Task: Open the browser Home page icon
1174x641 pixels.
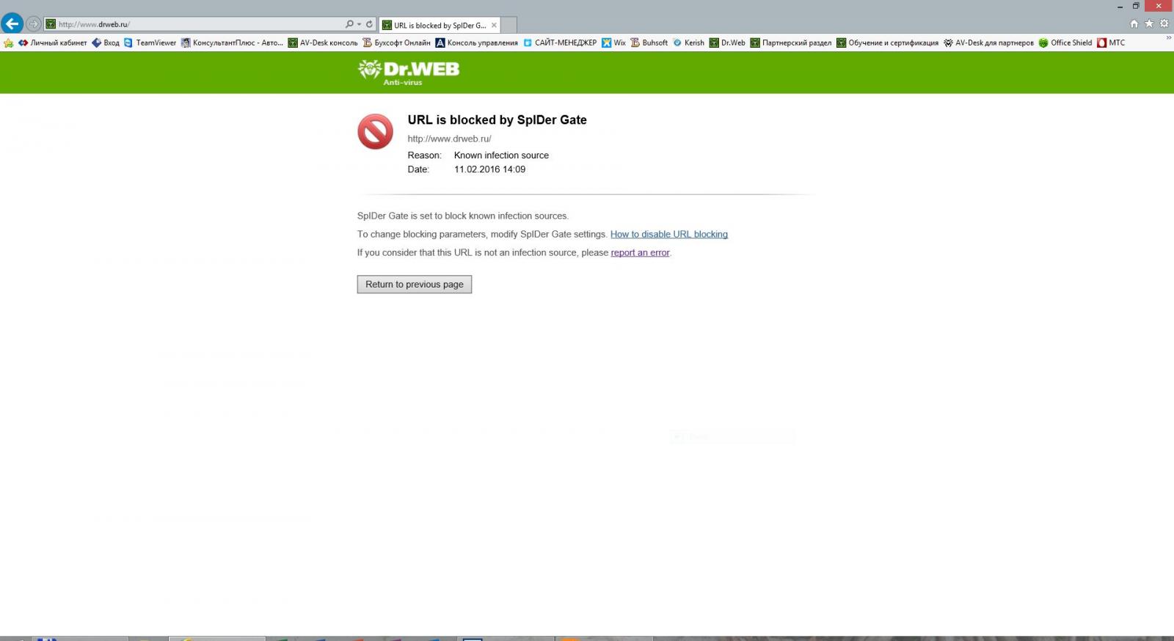Action: tap(1134, 23)
